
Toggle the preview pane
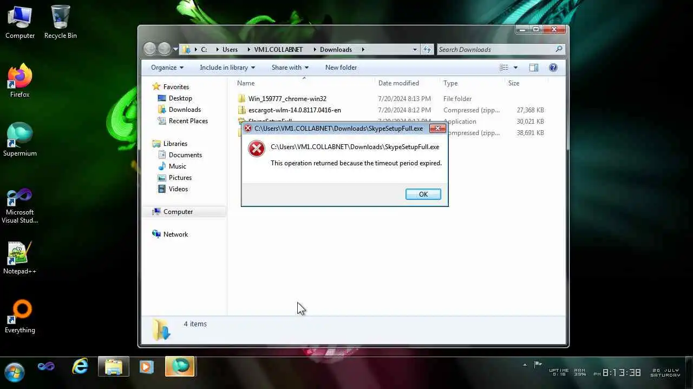click(534, 68)
